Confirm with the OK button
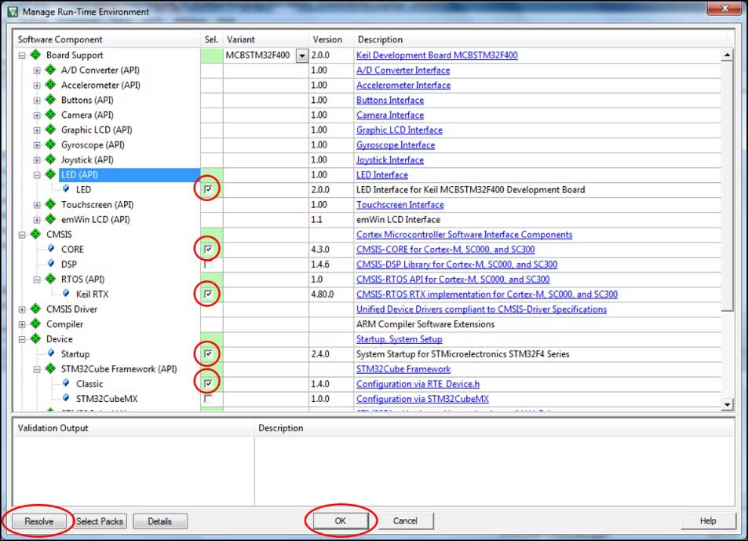The width and height of the screenshot is (748, 541). pos(340,521)
